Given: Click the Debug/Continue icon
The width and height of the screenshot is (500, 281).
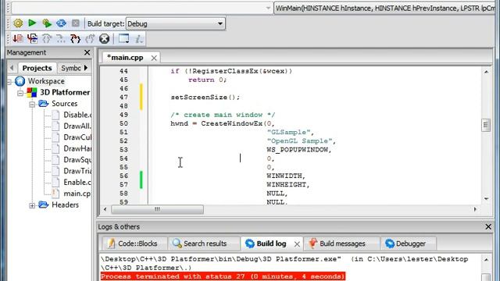Looking at the screenshot, I should coord(18,38).
